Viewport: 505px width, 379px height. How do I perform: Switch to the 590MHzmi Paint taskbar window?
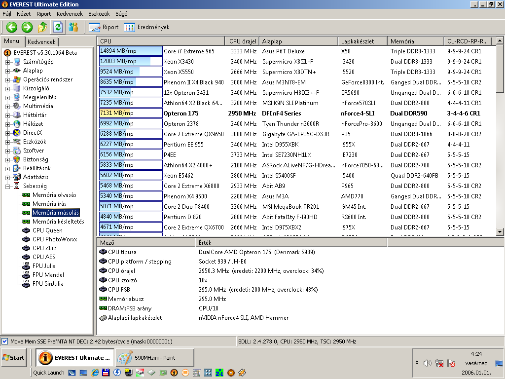pos(154,358)
